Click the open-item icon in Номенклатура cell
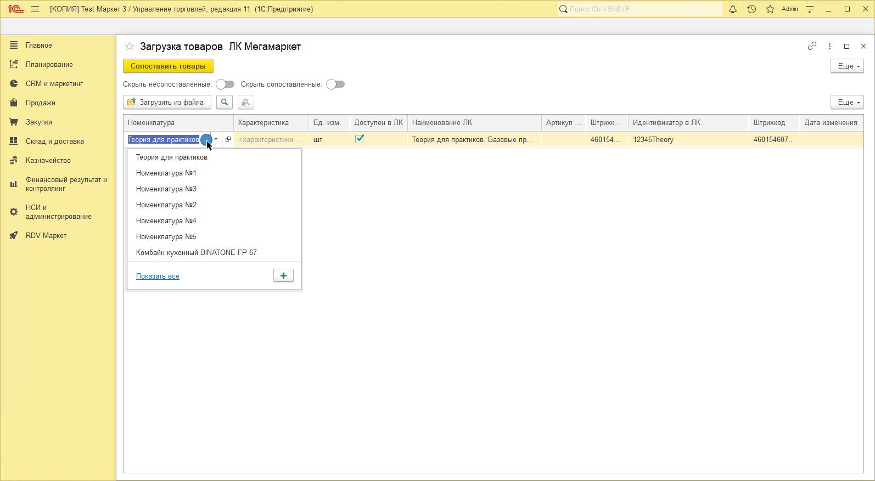 tap(228, 139)
